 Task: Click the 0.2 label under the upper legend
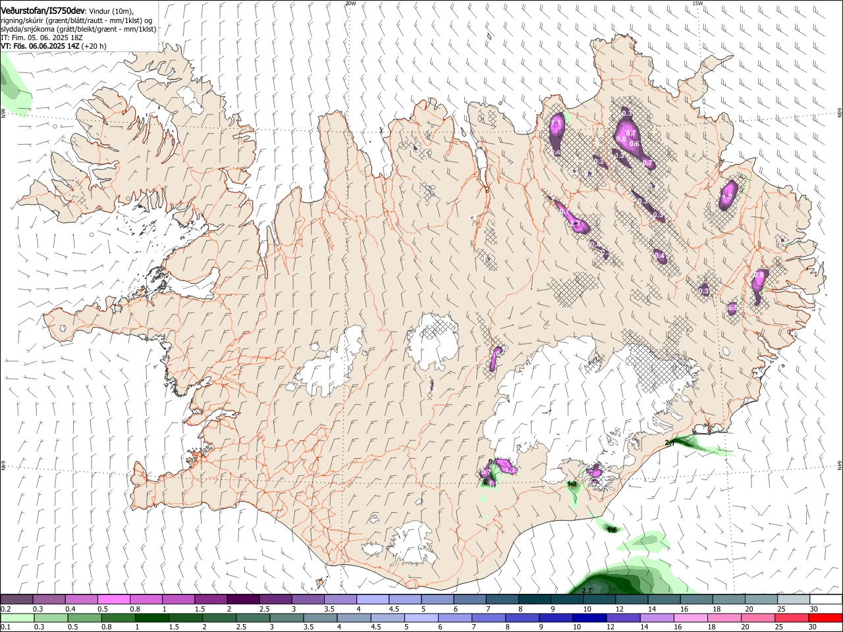click(x=5, y=609)
